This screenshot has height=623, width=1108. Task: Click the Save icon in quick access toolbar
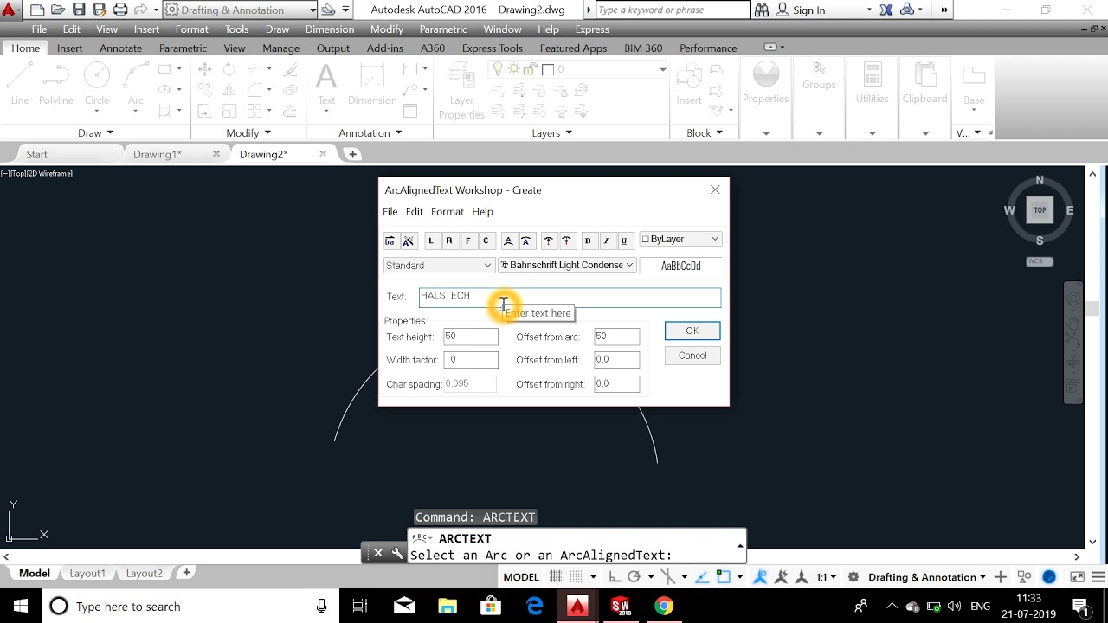pos(79,10)
